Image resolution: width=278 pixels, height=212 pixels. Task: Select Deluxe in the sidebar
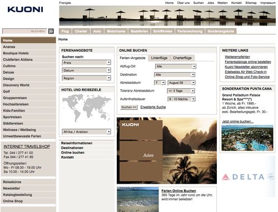(x=28, y=72)
